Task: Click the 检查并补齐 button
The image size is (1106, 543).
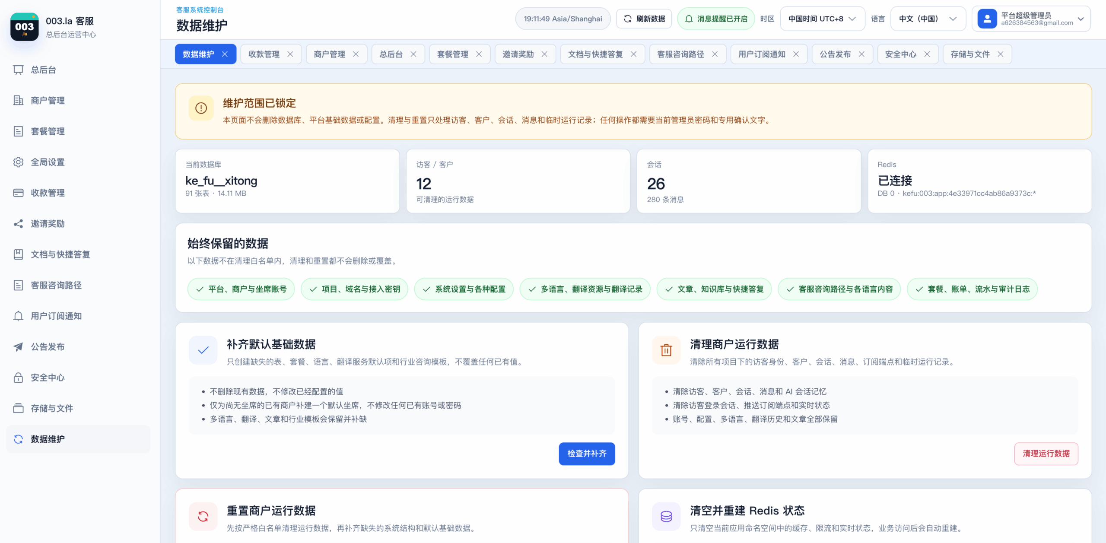Action: (x=587, y=454)
